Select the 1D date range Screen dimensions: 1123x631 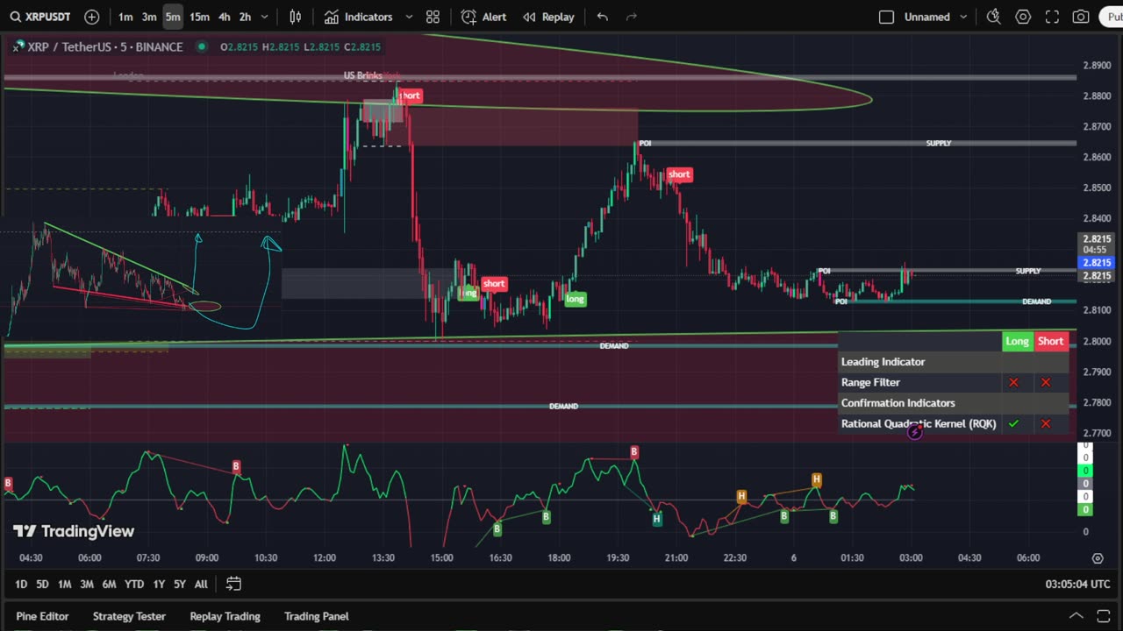pos(21,585)
